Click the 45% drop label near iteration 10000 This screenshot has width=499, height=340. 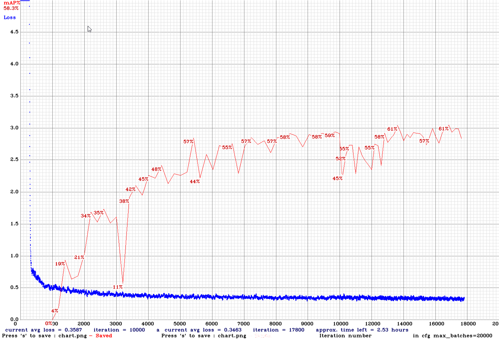[338, 178]
